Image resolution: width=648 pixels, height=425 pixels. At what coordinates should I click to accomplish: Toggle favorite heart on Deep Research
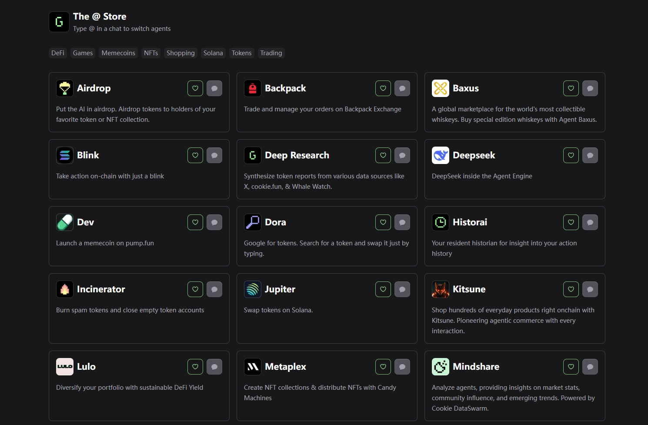pyautogui.click(x=383, y=155)
